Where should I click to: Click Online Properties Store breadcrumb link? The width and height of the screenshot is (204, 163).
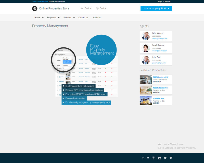[x=40, y=2]
